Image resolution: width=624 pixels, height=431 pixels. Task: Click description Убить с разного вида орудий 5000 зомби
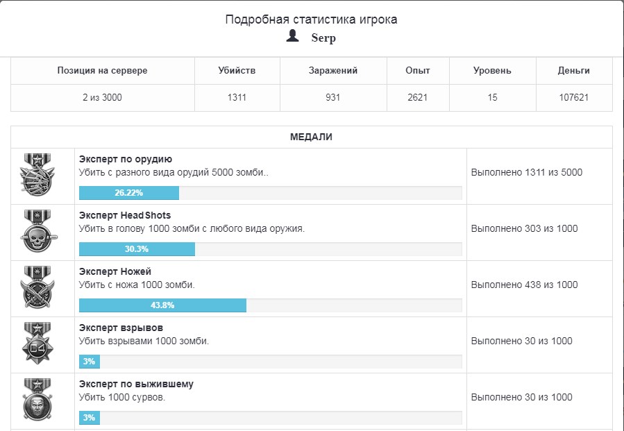[174, 172]
